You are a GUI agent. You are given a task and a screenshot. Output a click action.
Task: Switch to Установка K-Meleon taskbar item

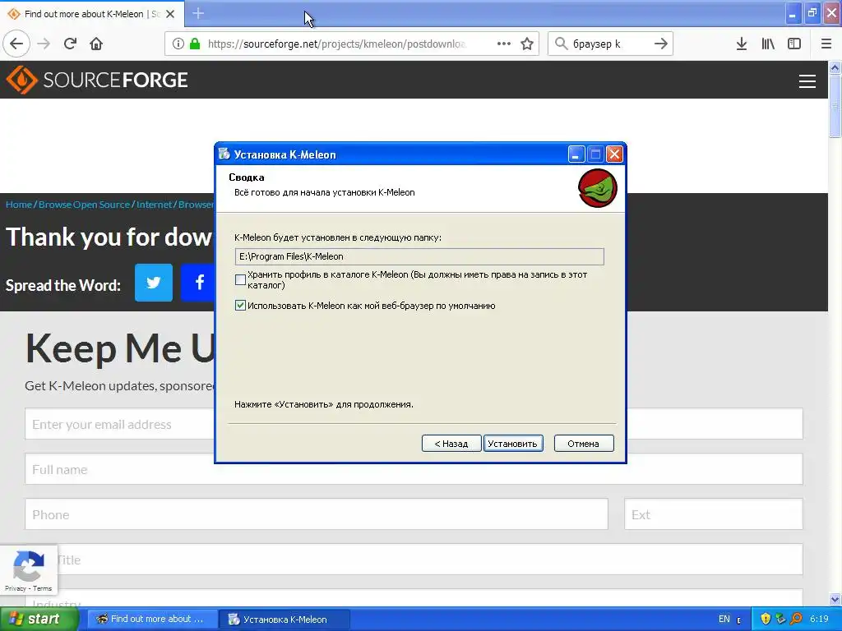[x=285, y=619]
